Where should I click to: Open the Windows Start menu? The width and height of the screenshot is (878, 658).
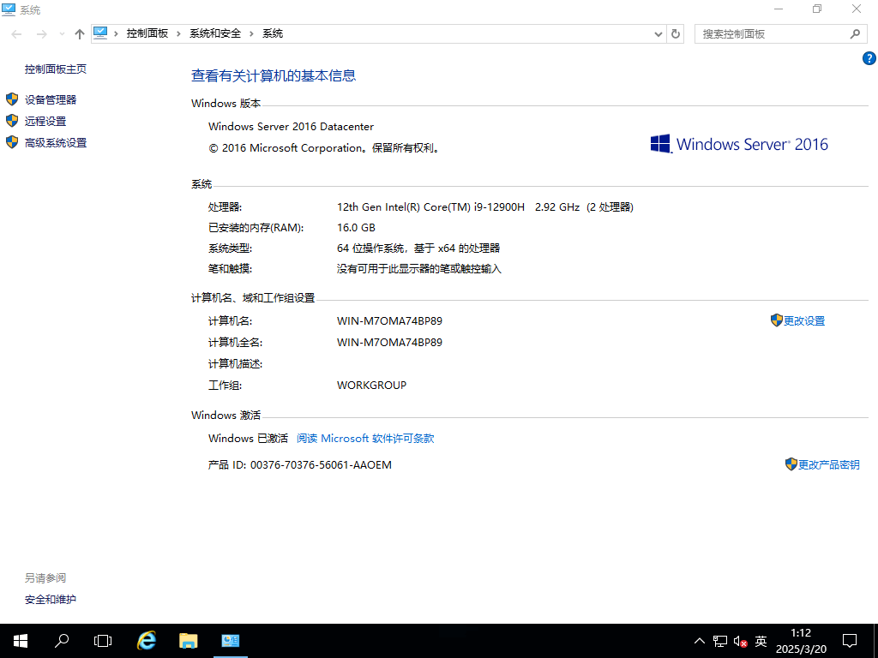(x=21, y=640)
